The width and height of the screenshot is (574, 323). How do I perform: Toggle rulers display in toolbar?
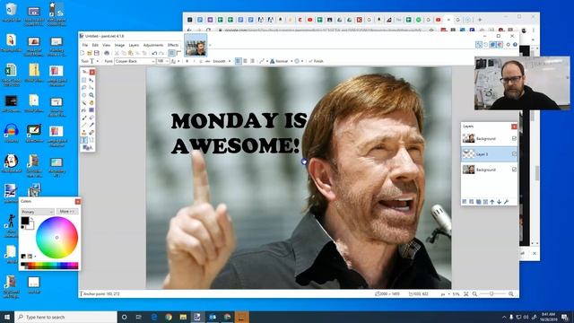[x=178, y=53]
